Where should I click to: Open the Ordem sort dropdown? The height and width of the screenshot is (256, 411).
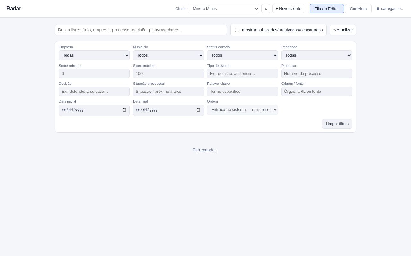[x=242, y=110]
